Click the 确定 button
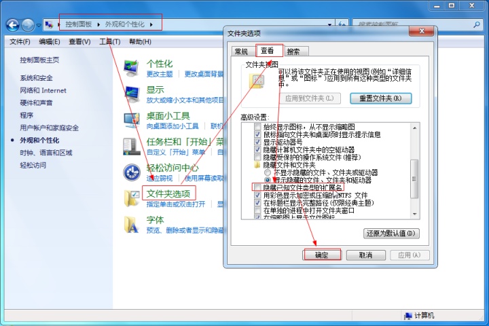 [x=322, y=255]
